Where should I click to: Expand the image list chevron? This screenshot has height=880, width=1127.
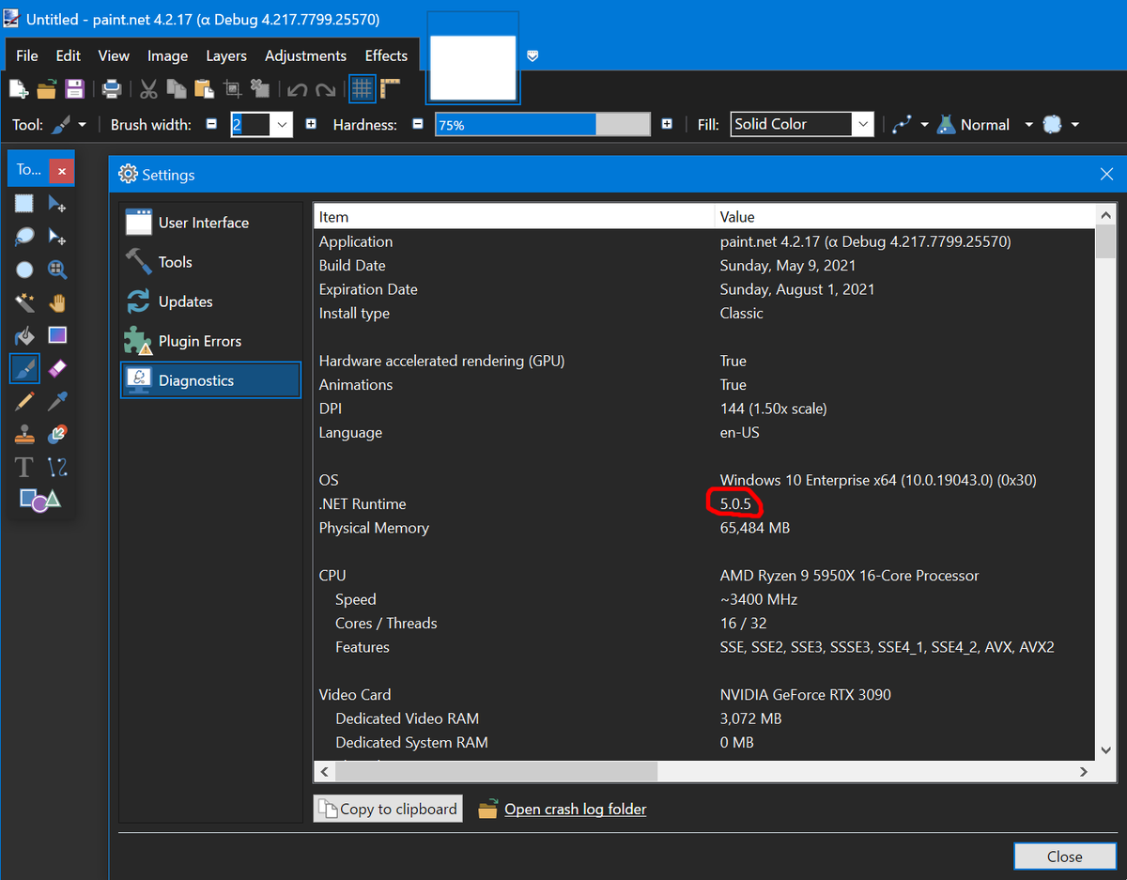point(533,56)
